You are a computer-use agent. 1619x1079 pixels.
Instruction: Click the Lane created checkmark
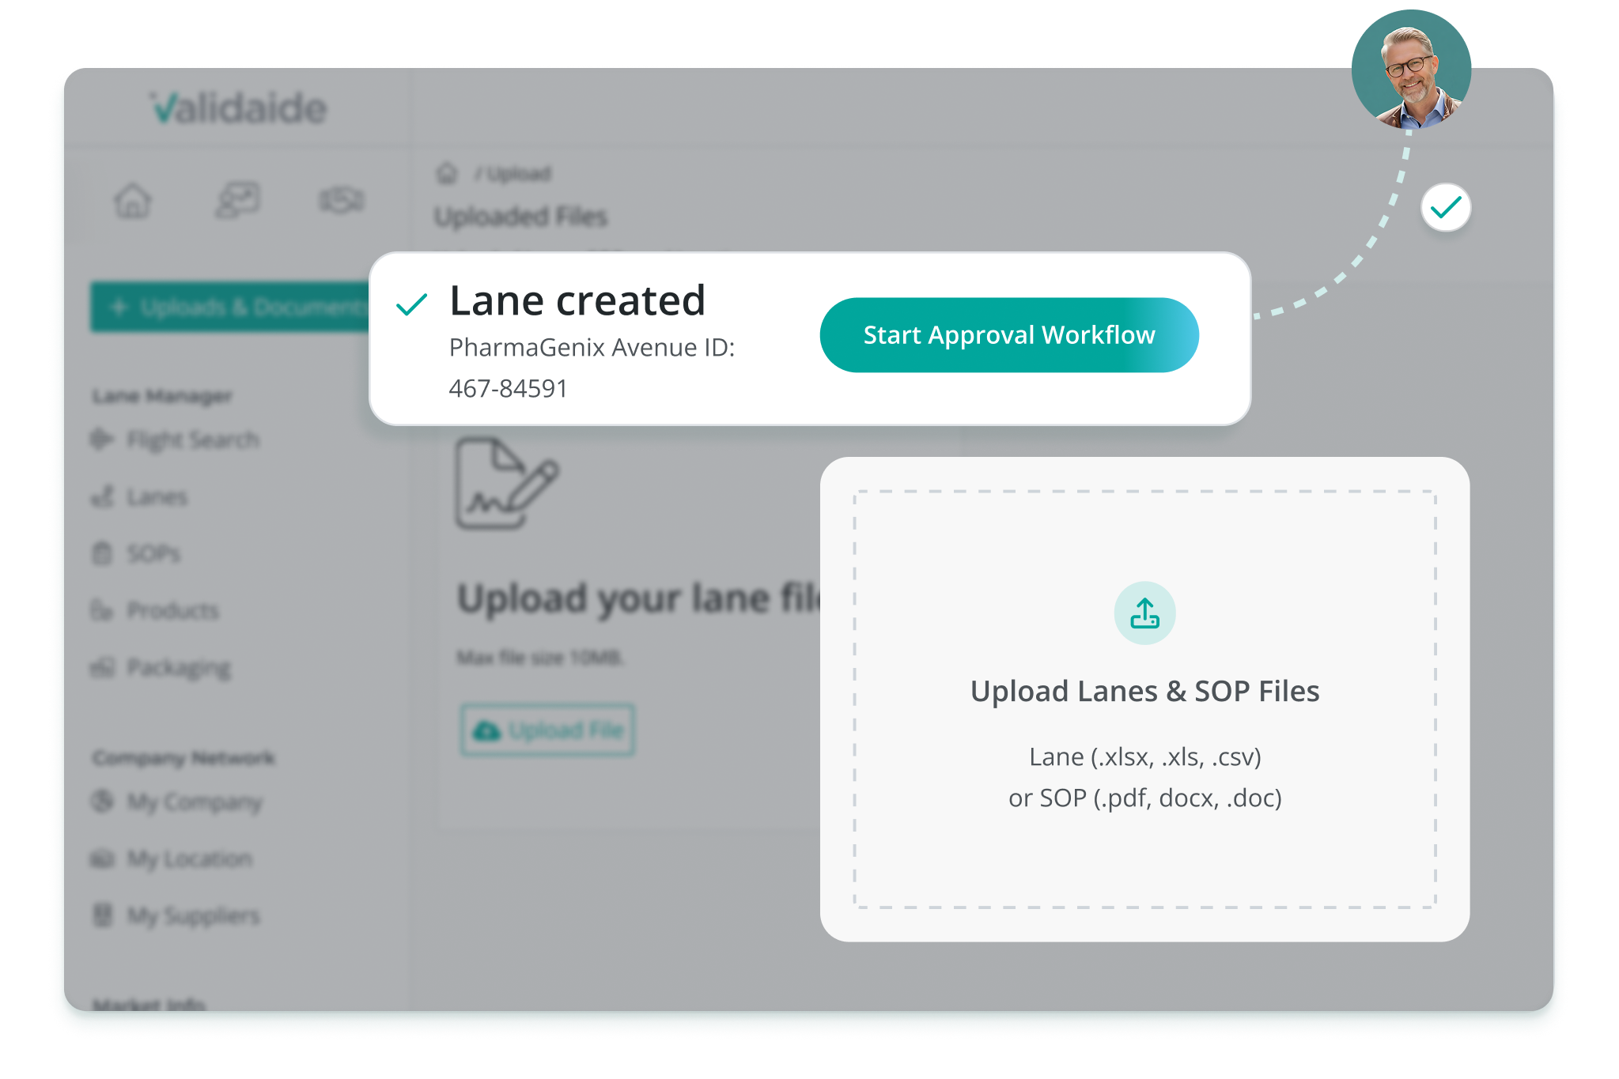[x=411, y=304]
